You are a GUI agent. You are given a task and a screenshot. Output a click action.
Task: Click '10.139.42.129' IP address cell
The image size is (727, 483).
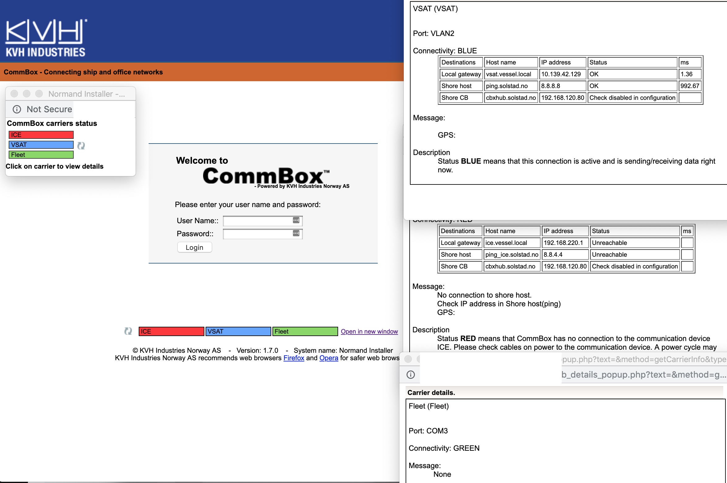563,74
